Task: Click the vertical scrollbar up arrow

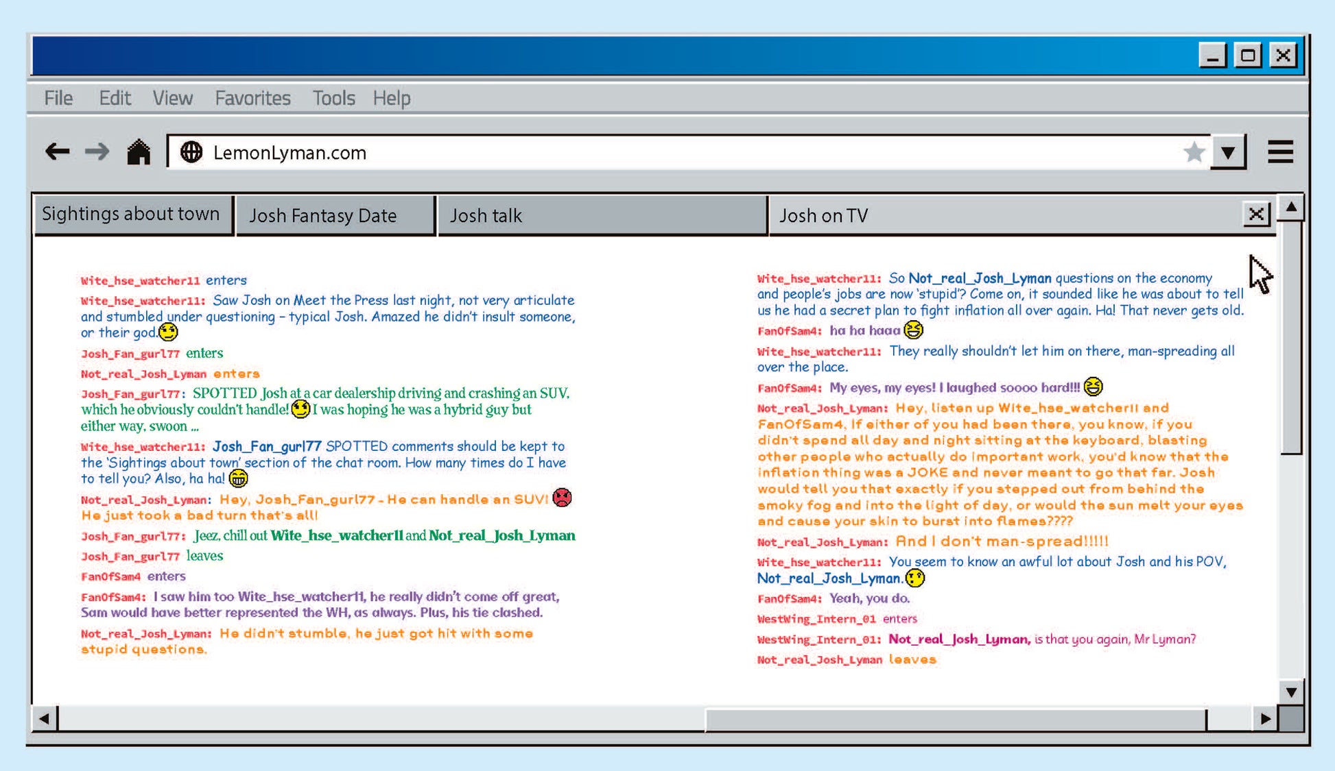Action: click(1291, 207)
